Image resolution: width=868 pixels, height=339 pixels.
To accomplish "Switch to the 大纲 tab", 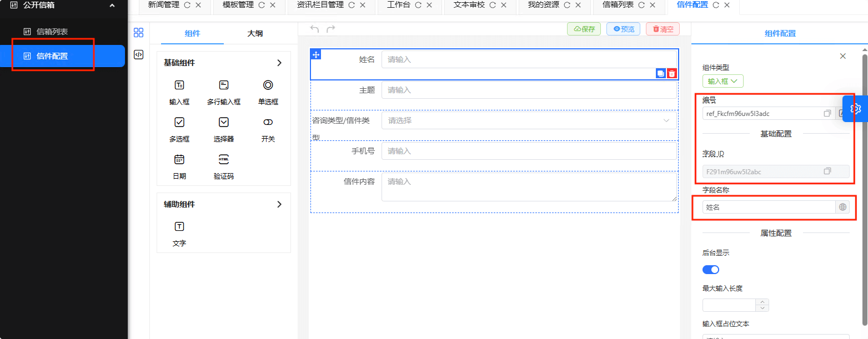I will [x=255, y=33].
